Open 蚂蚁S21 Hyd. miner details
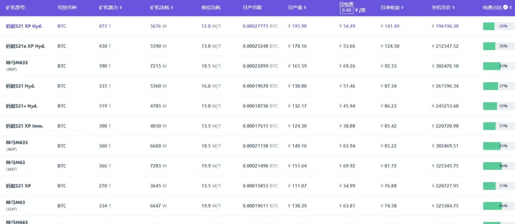This screenshot has width=515, height=224. coord(21,86)
